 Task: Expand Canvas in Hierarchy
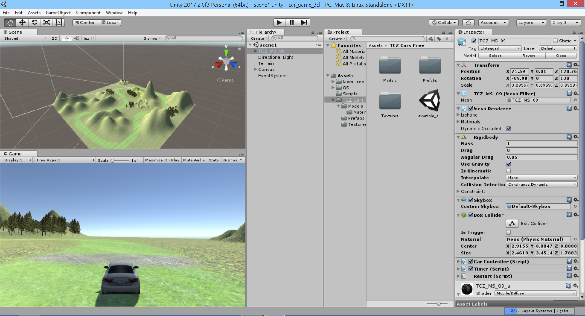255,70
